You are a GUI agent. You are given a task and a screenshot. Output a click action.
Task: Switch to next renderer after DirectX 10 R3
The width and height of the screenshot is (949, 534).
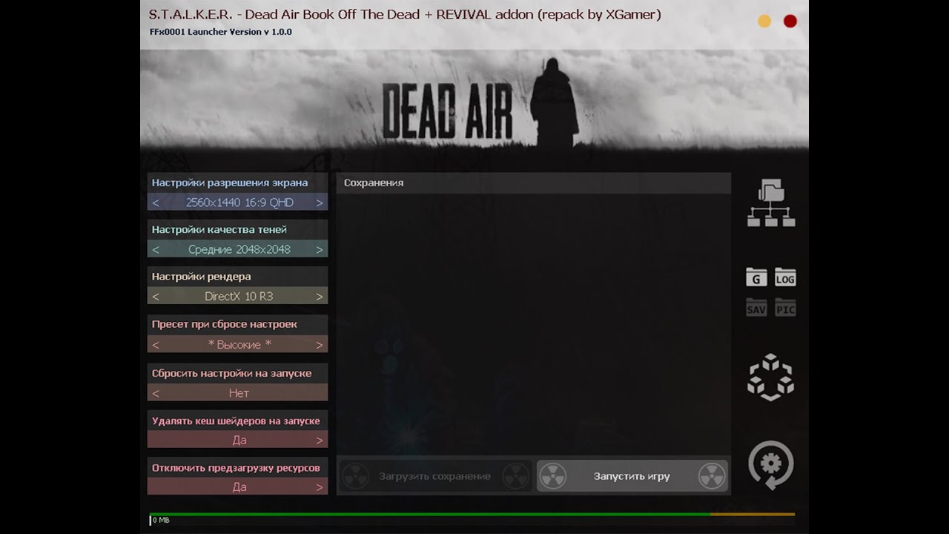tap(320, 296)
